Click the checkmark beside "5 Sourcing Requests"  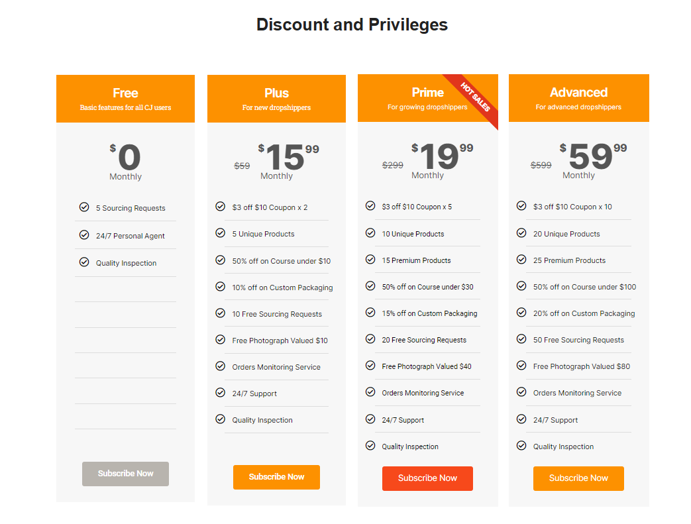pyautogui.click(x=85, y=207)
